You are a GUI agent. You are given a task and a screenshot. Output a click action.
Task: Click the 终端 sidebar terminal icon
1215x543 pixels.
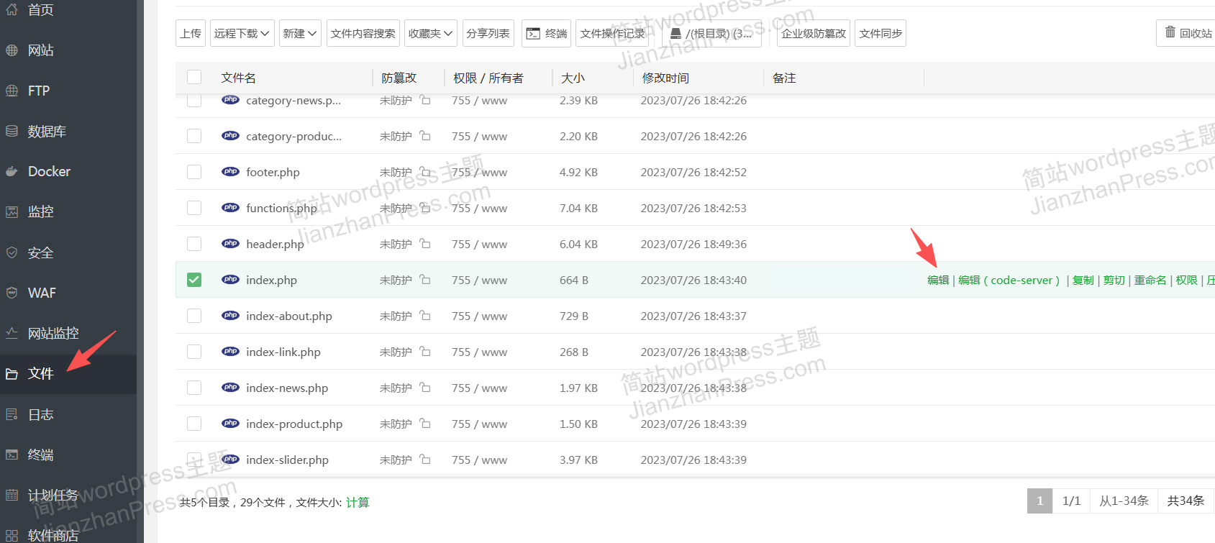(x=12, y=455)
